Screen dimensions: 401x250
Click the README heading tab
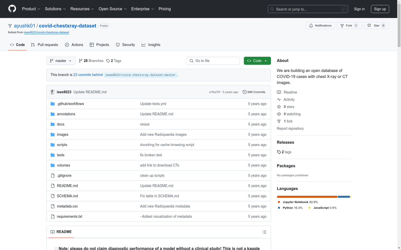tap(61, 232)
